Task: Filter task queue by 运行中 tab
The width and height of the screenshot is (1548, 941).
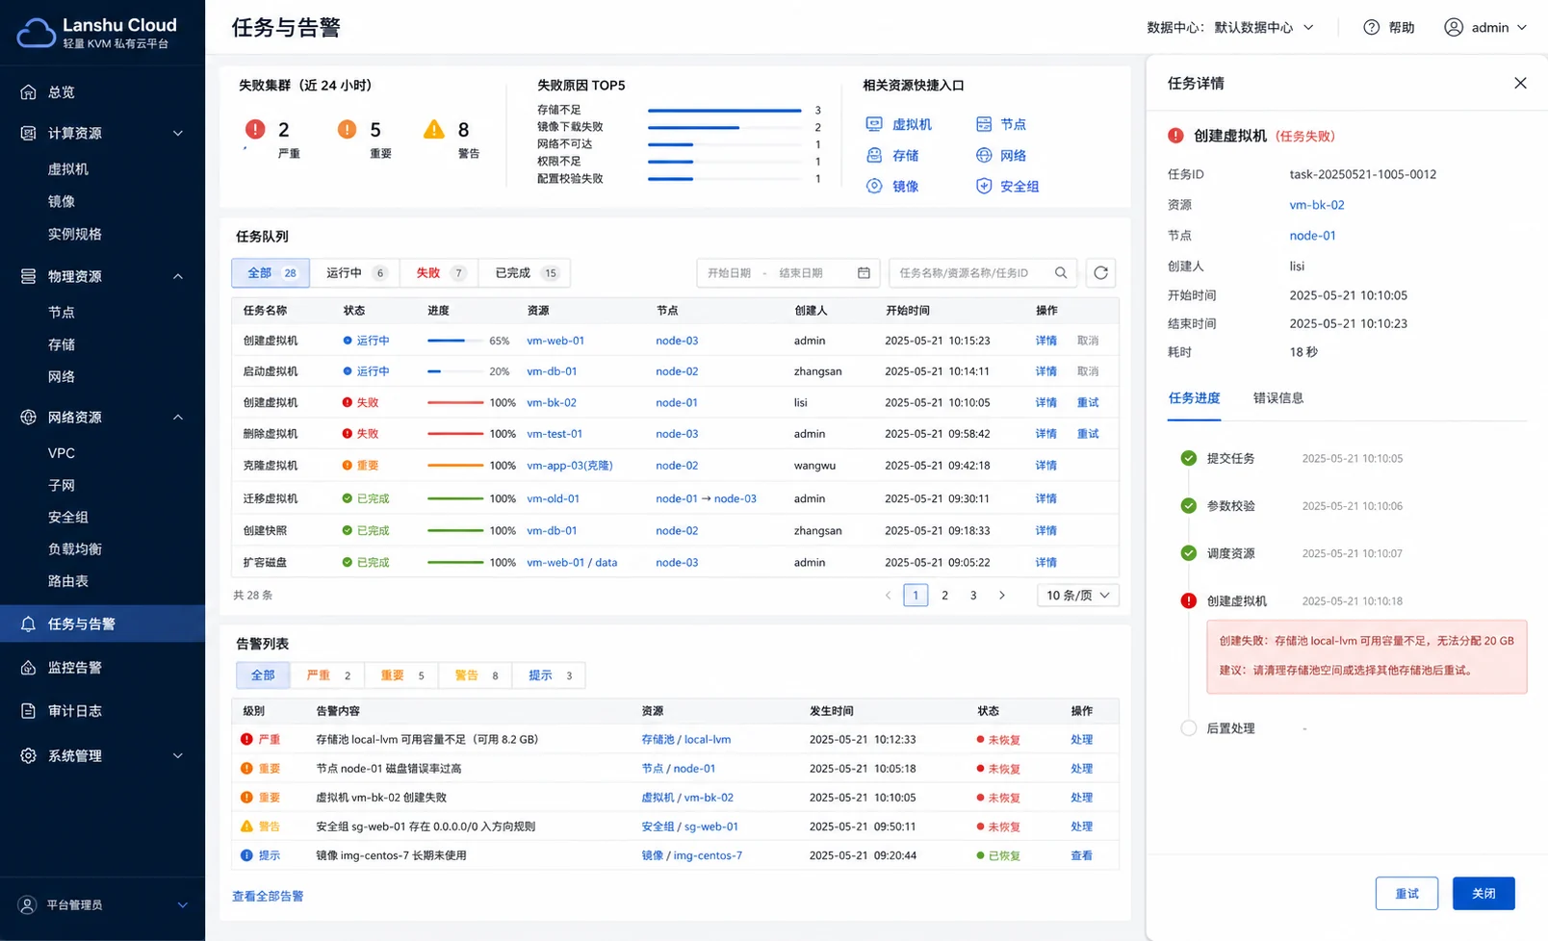Action: point(355,273)
